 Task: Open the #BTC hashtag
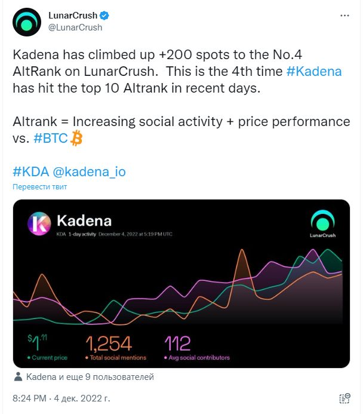(51, 138)
